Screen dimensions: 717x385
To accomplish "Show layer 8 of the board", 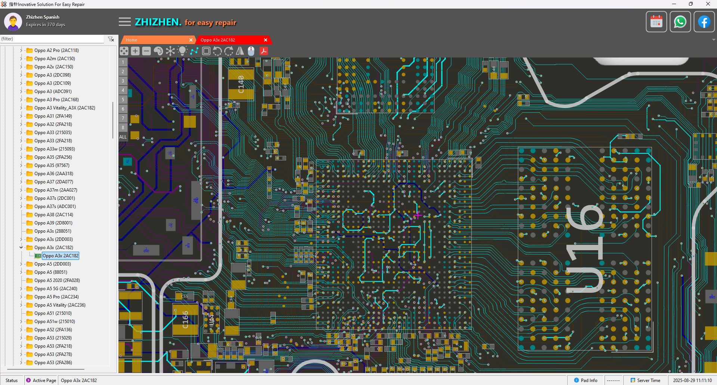I will click(x=123, y=128).
